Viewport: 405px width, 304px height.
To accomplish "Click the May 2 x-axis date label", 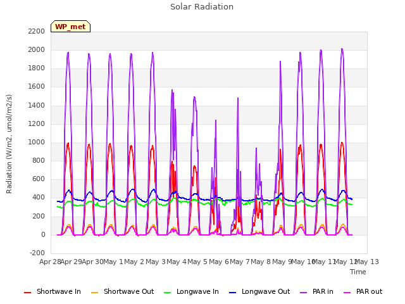I will pos(134,262).
